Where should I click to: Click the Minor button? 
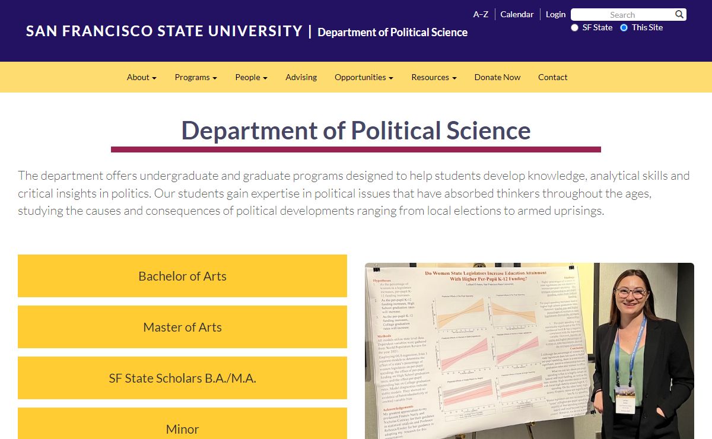(182, 424)
